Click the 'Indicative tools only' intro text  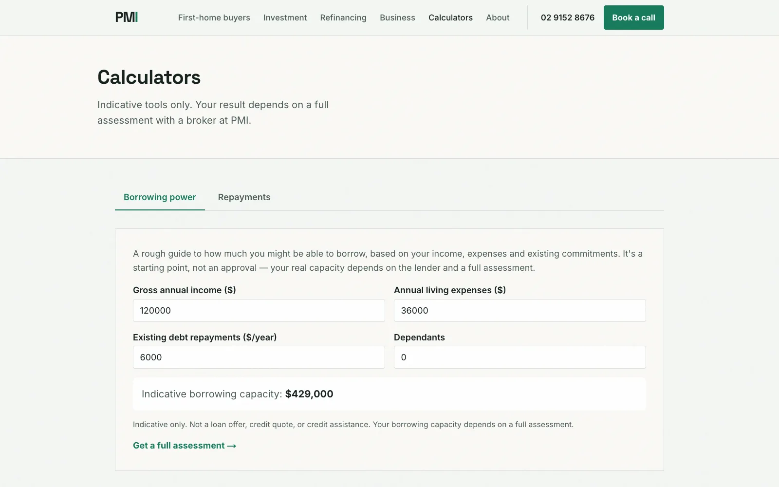click(x=213, y=112)
